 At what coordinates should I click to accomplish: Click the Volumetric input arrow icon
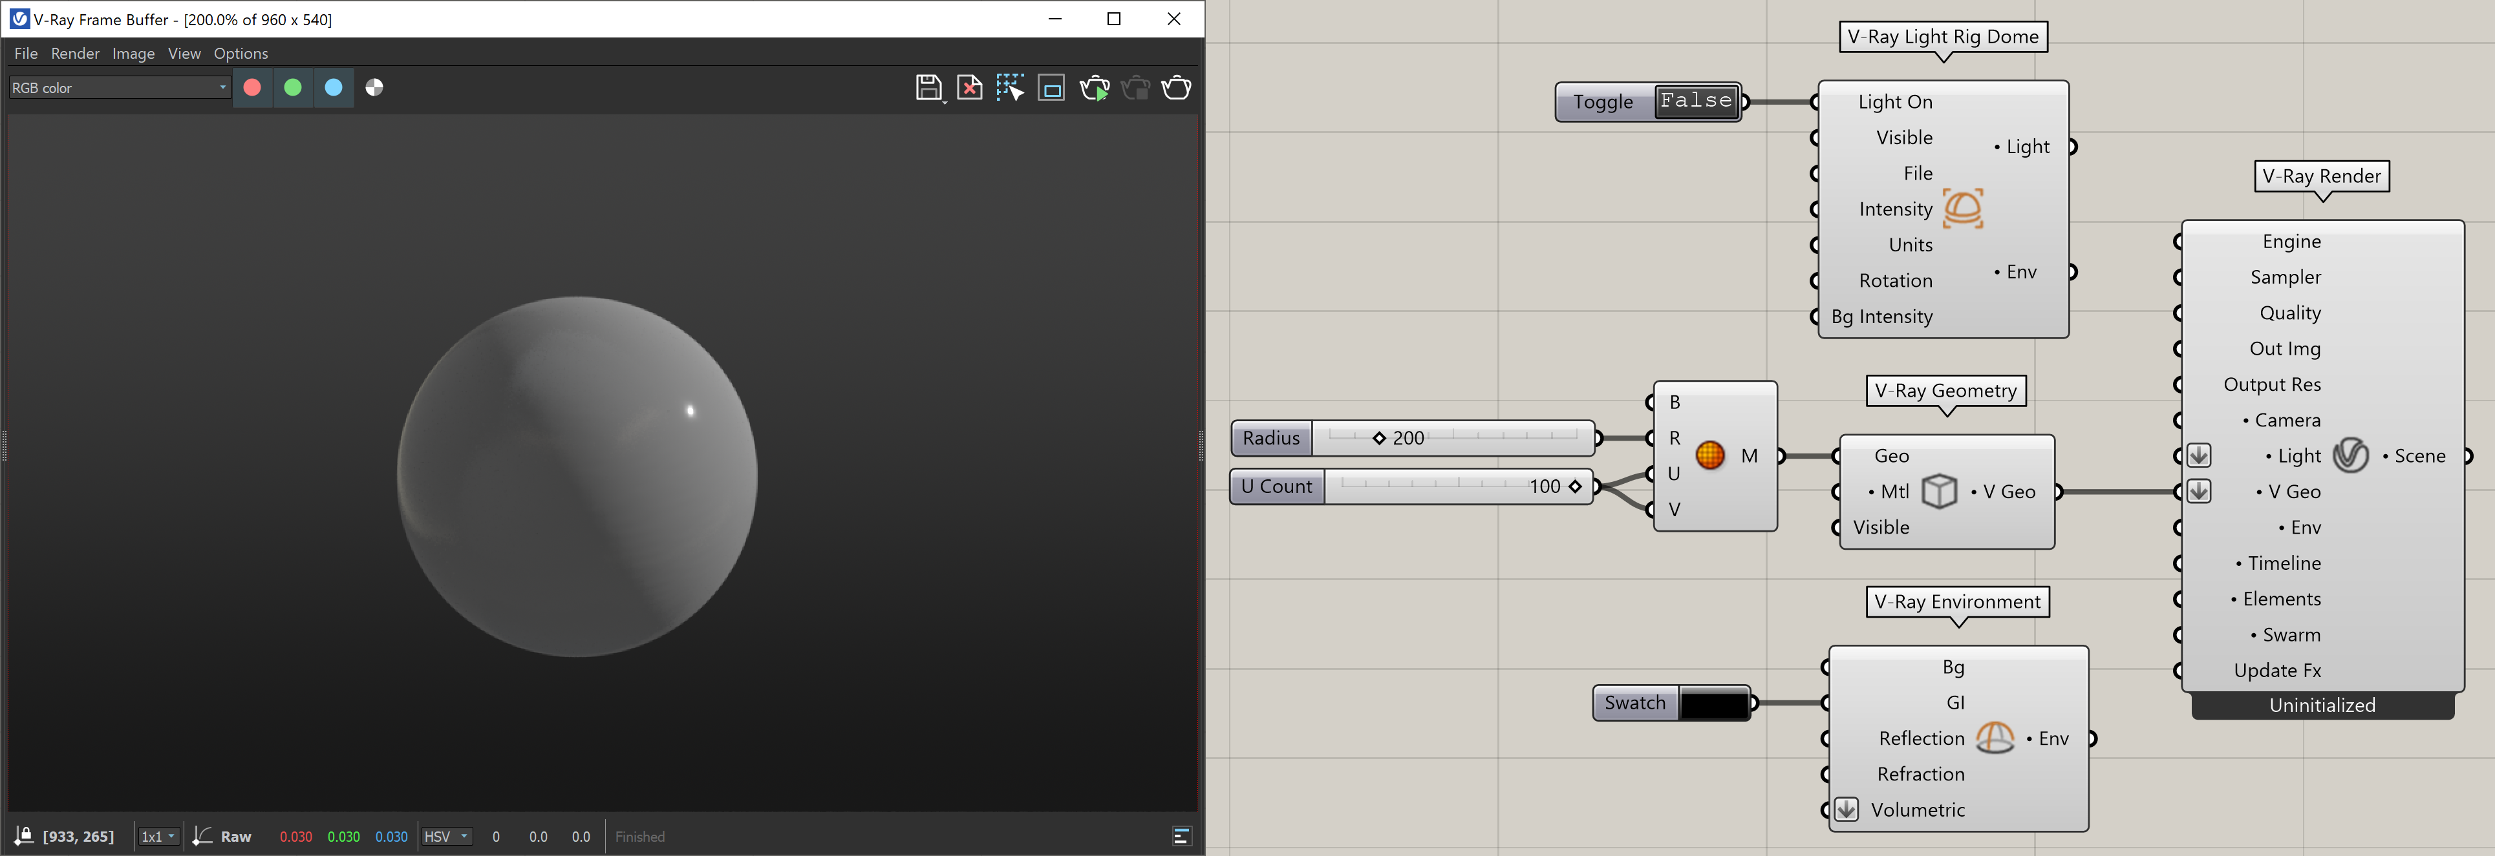click(1846, 809)
